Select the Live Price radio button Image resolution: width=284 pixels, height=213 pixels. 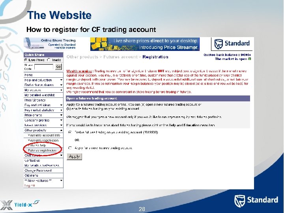click(26, 60)
